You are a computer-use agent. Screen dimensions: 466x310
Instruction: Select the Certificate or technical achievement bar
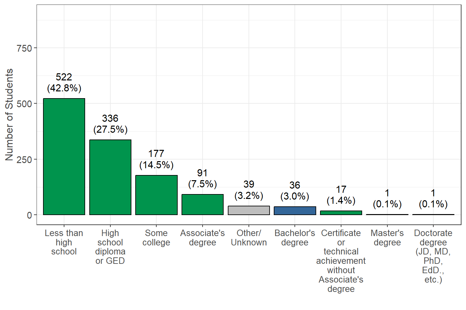[341, 213]
